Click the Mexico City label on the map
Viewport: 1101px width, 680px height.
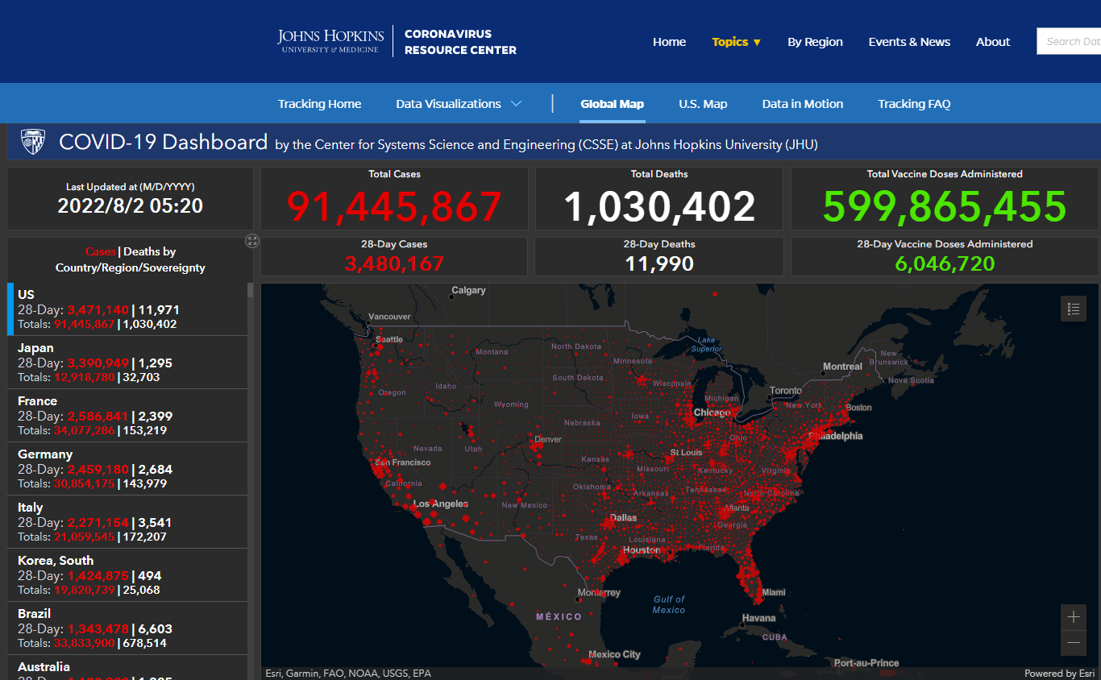click(614, 654)
